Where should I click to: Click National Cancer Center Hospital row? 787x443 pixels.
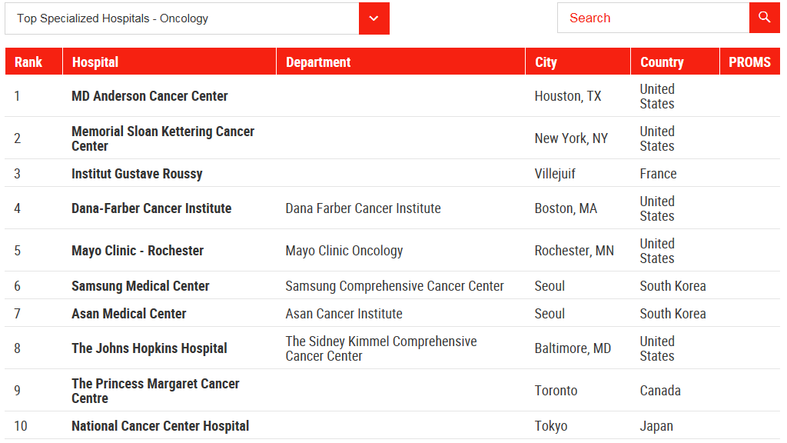pyautogui.click(x=161, y=426)
